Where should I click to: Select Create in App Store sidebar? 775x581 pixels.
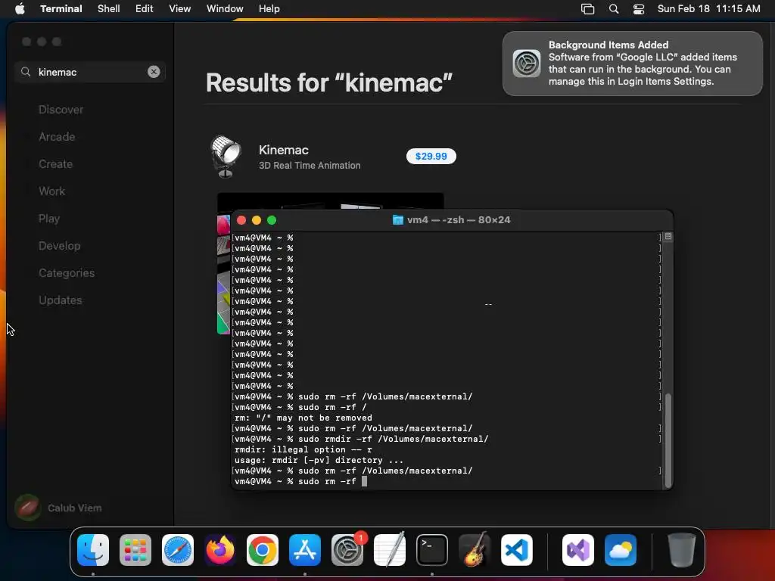click(55, 164)
